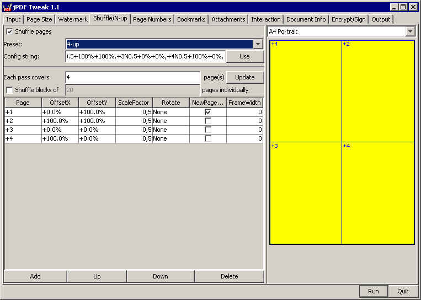Enable Shuffle blocks of checkbox
Screen dimensions: 421x300
[9, 90]
